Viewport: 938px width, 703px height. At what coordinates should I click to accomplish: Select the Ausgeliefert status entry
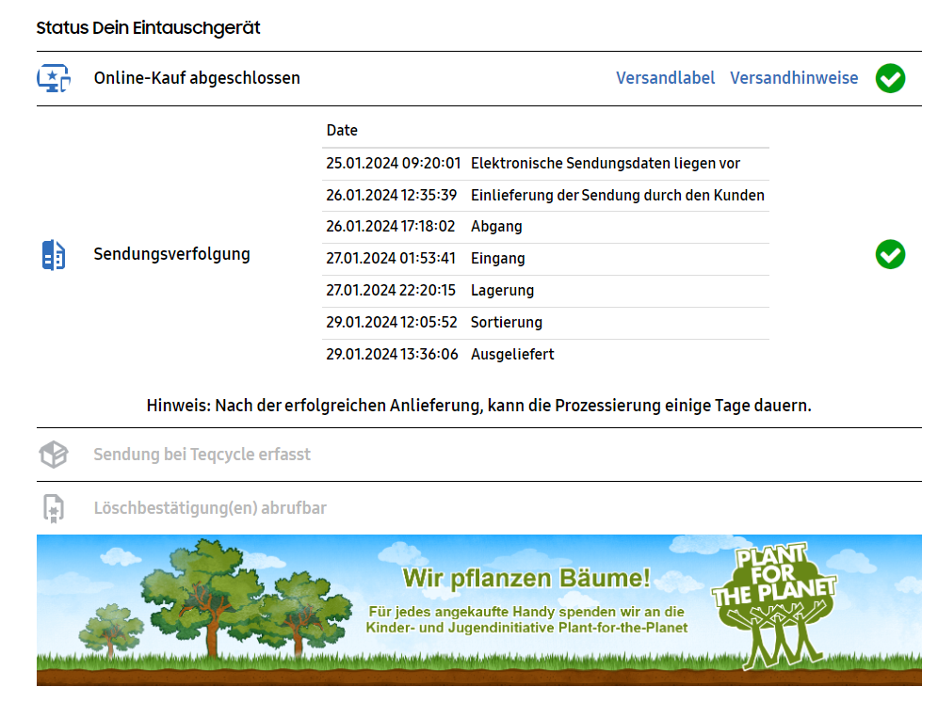pyautogui.click(x=512, y=355)
